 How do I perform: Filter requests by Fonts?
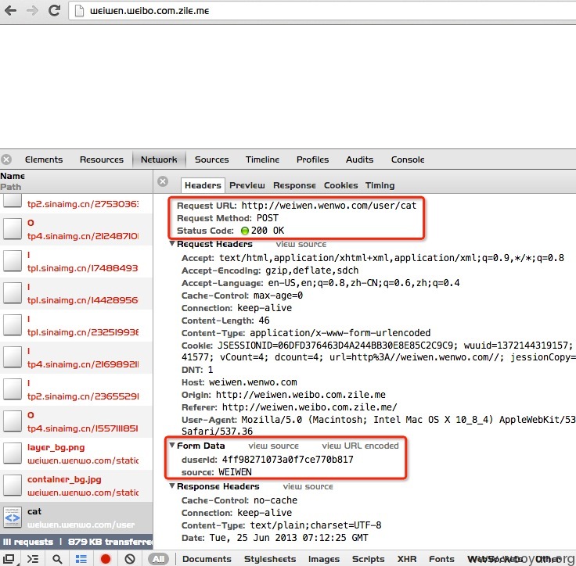(441, 559)
